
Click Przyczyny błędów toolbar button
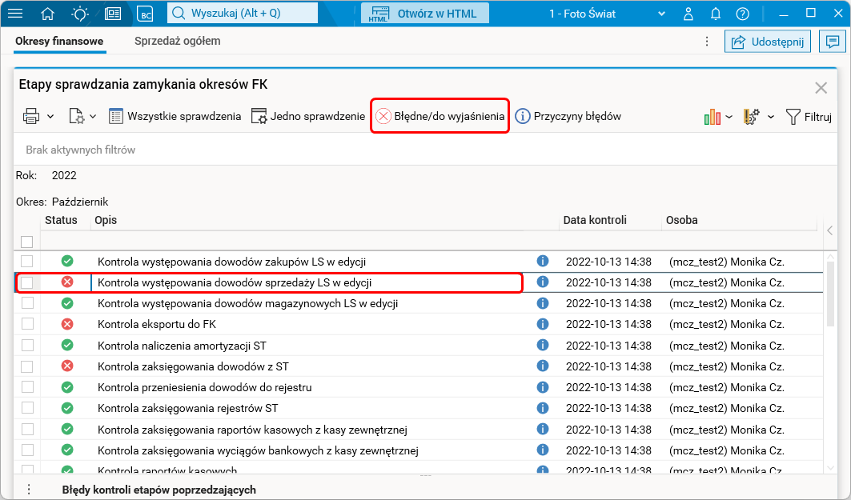coord(568,116)
